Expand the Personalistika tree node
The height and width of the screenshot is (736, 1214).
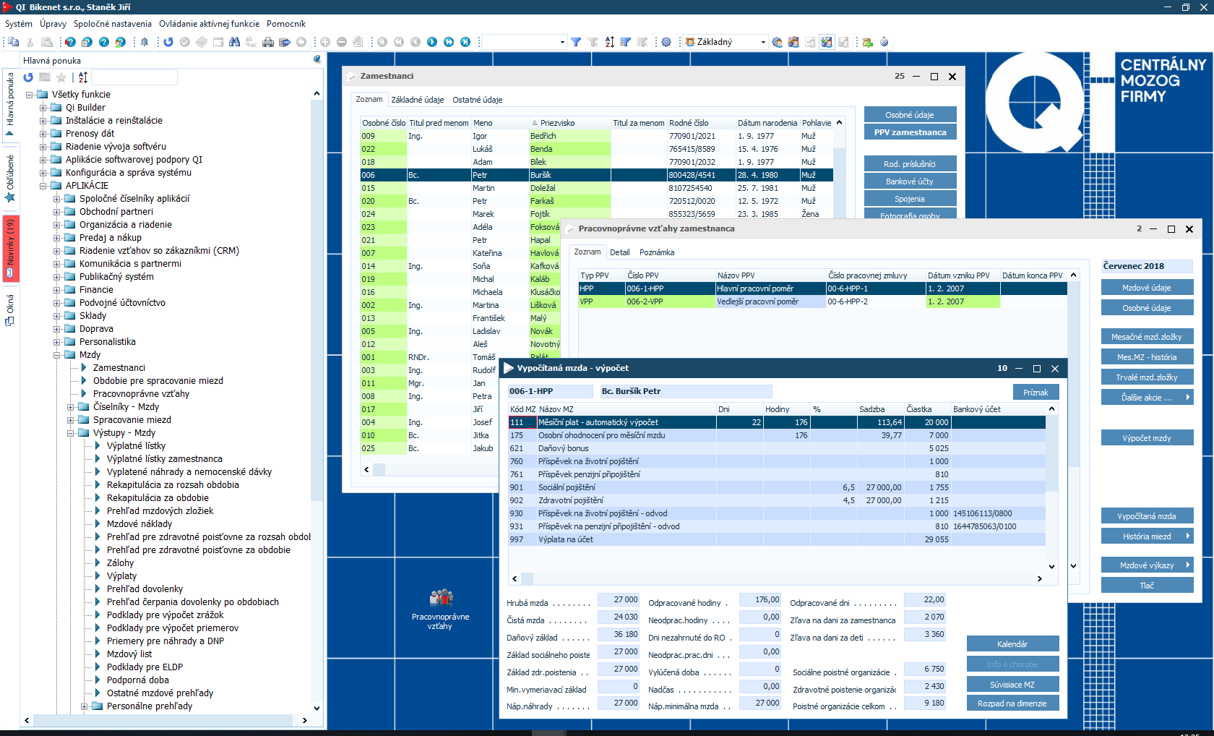57,342
